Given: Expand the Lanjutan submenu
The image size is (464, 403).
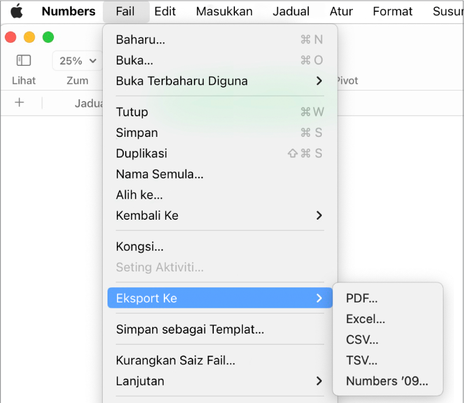Looking at the screenshot, I should (x=220, y=381).
